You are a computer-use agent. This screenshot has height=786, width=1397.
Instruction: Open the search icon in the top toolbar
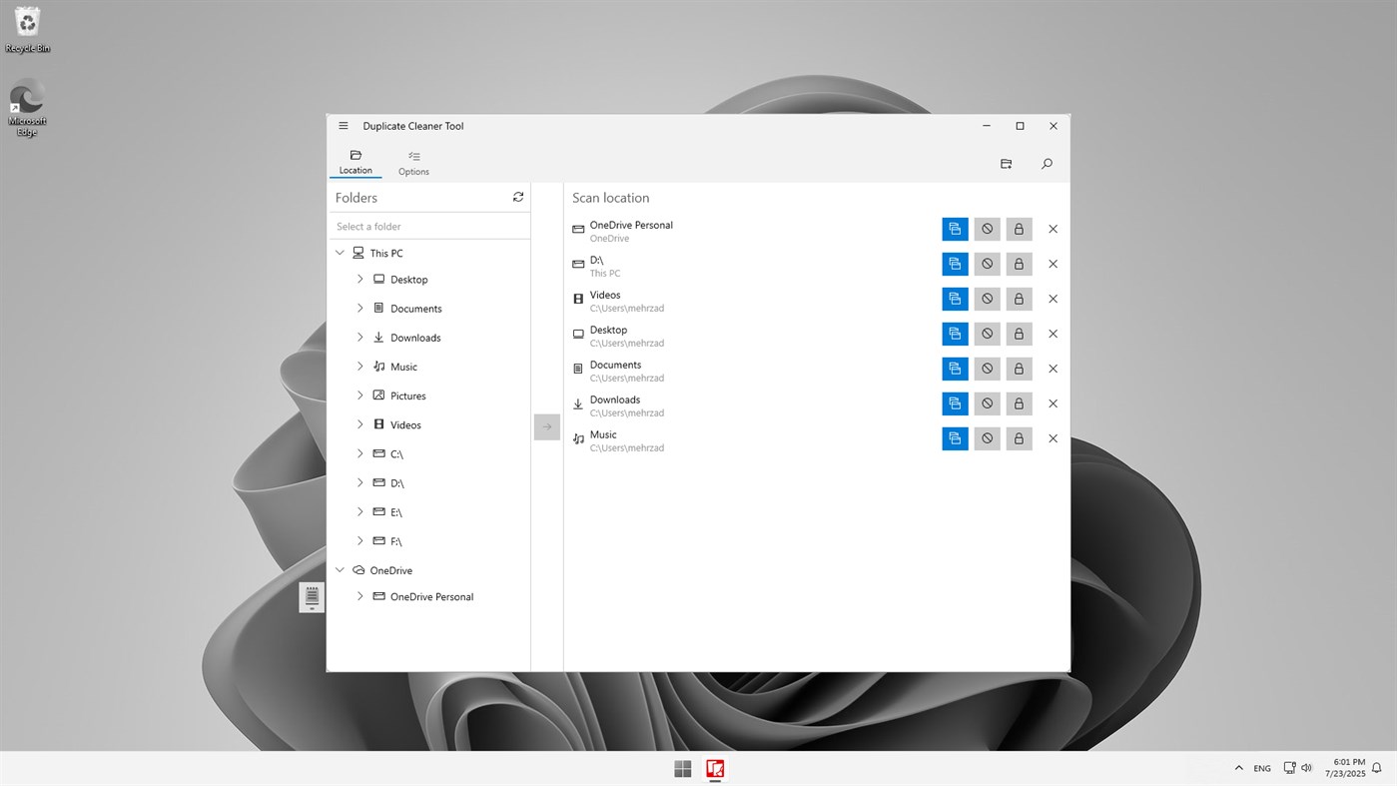1046,163
